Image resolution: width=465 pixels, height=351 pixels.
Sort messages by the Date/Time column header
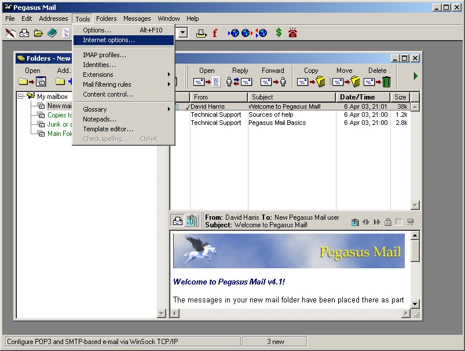tap(357, 97)
